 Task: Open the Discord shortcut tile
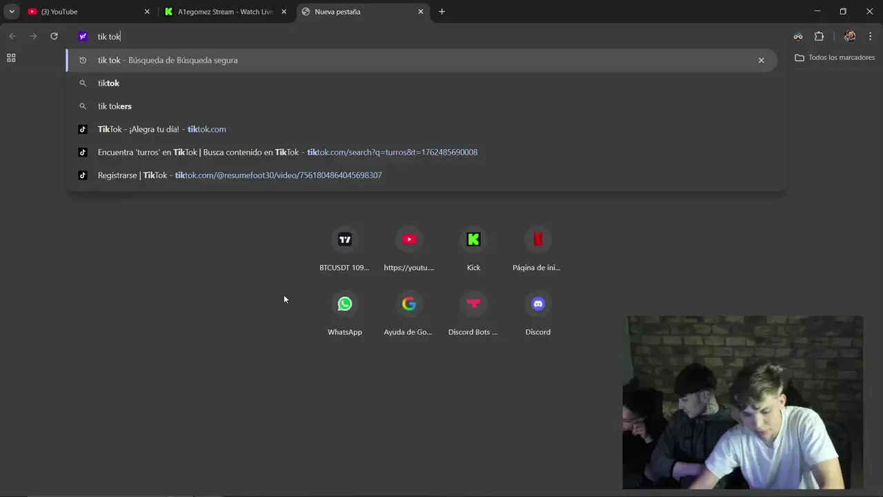pos(537,313)
